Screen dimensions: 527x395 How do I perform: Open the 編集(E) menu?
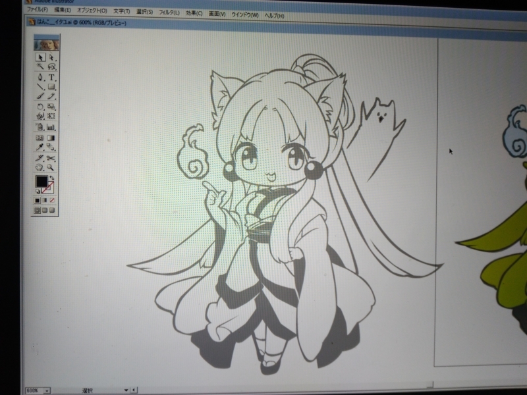[x=63, y=10]
